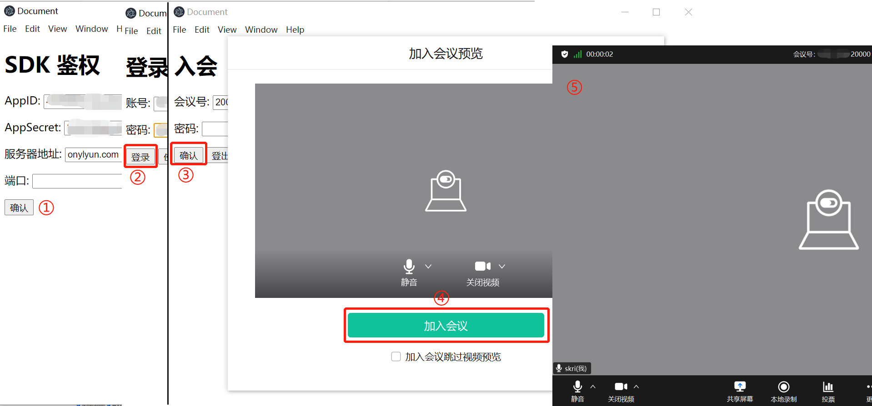Click Electron icon in SDK 鉴权 title bar
Image resolution: width=872 pixels, height=406 pixels.
click(x=10, y=11)
